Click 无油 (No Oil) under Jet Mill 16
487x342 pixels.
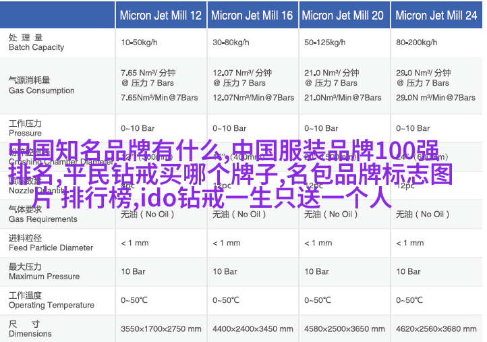tap(239, 215)
